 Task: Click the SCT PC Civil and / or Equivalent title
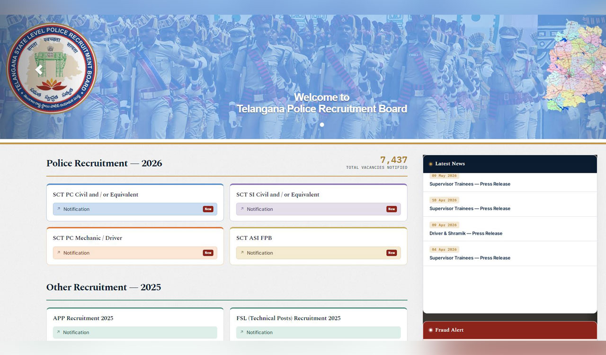[x=96, y=195]
